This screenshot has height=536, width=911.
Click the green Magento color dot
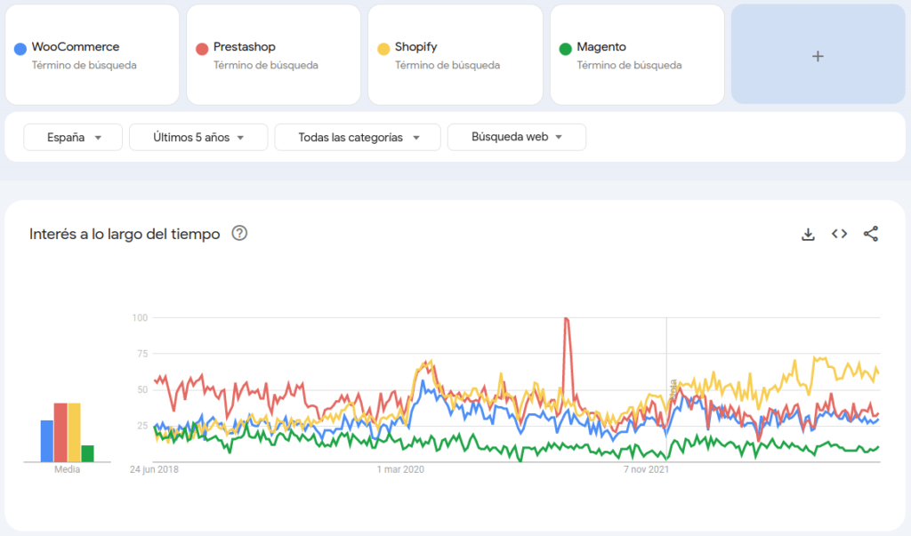(565, 49)
